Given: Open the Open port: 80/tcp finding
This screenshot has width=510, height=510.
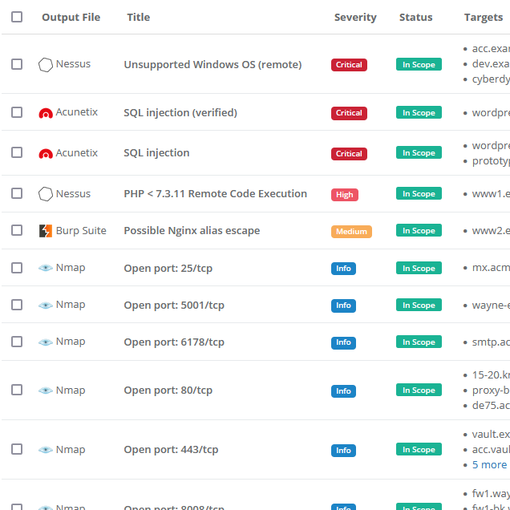Looking at the screenshot, I should click(168, 390).
